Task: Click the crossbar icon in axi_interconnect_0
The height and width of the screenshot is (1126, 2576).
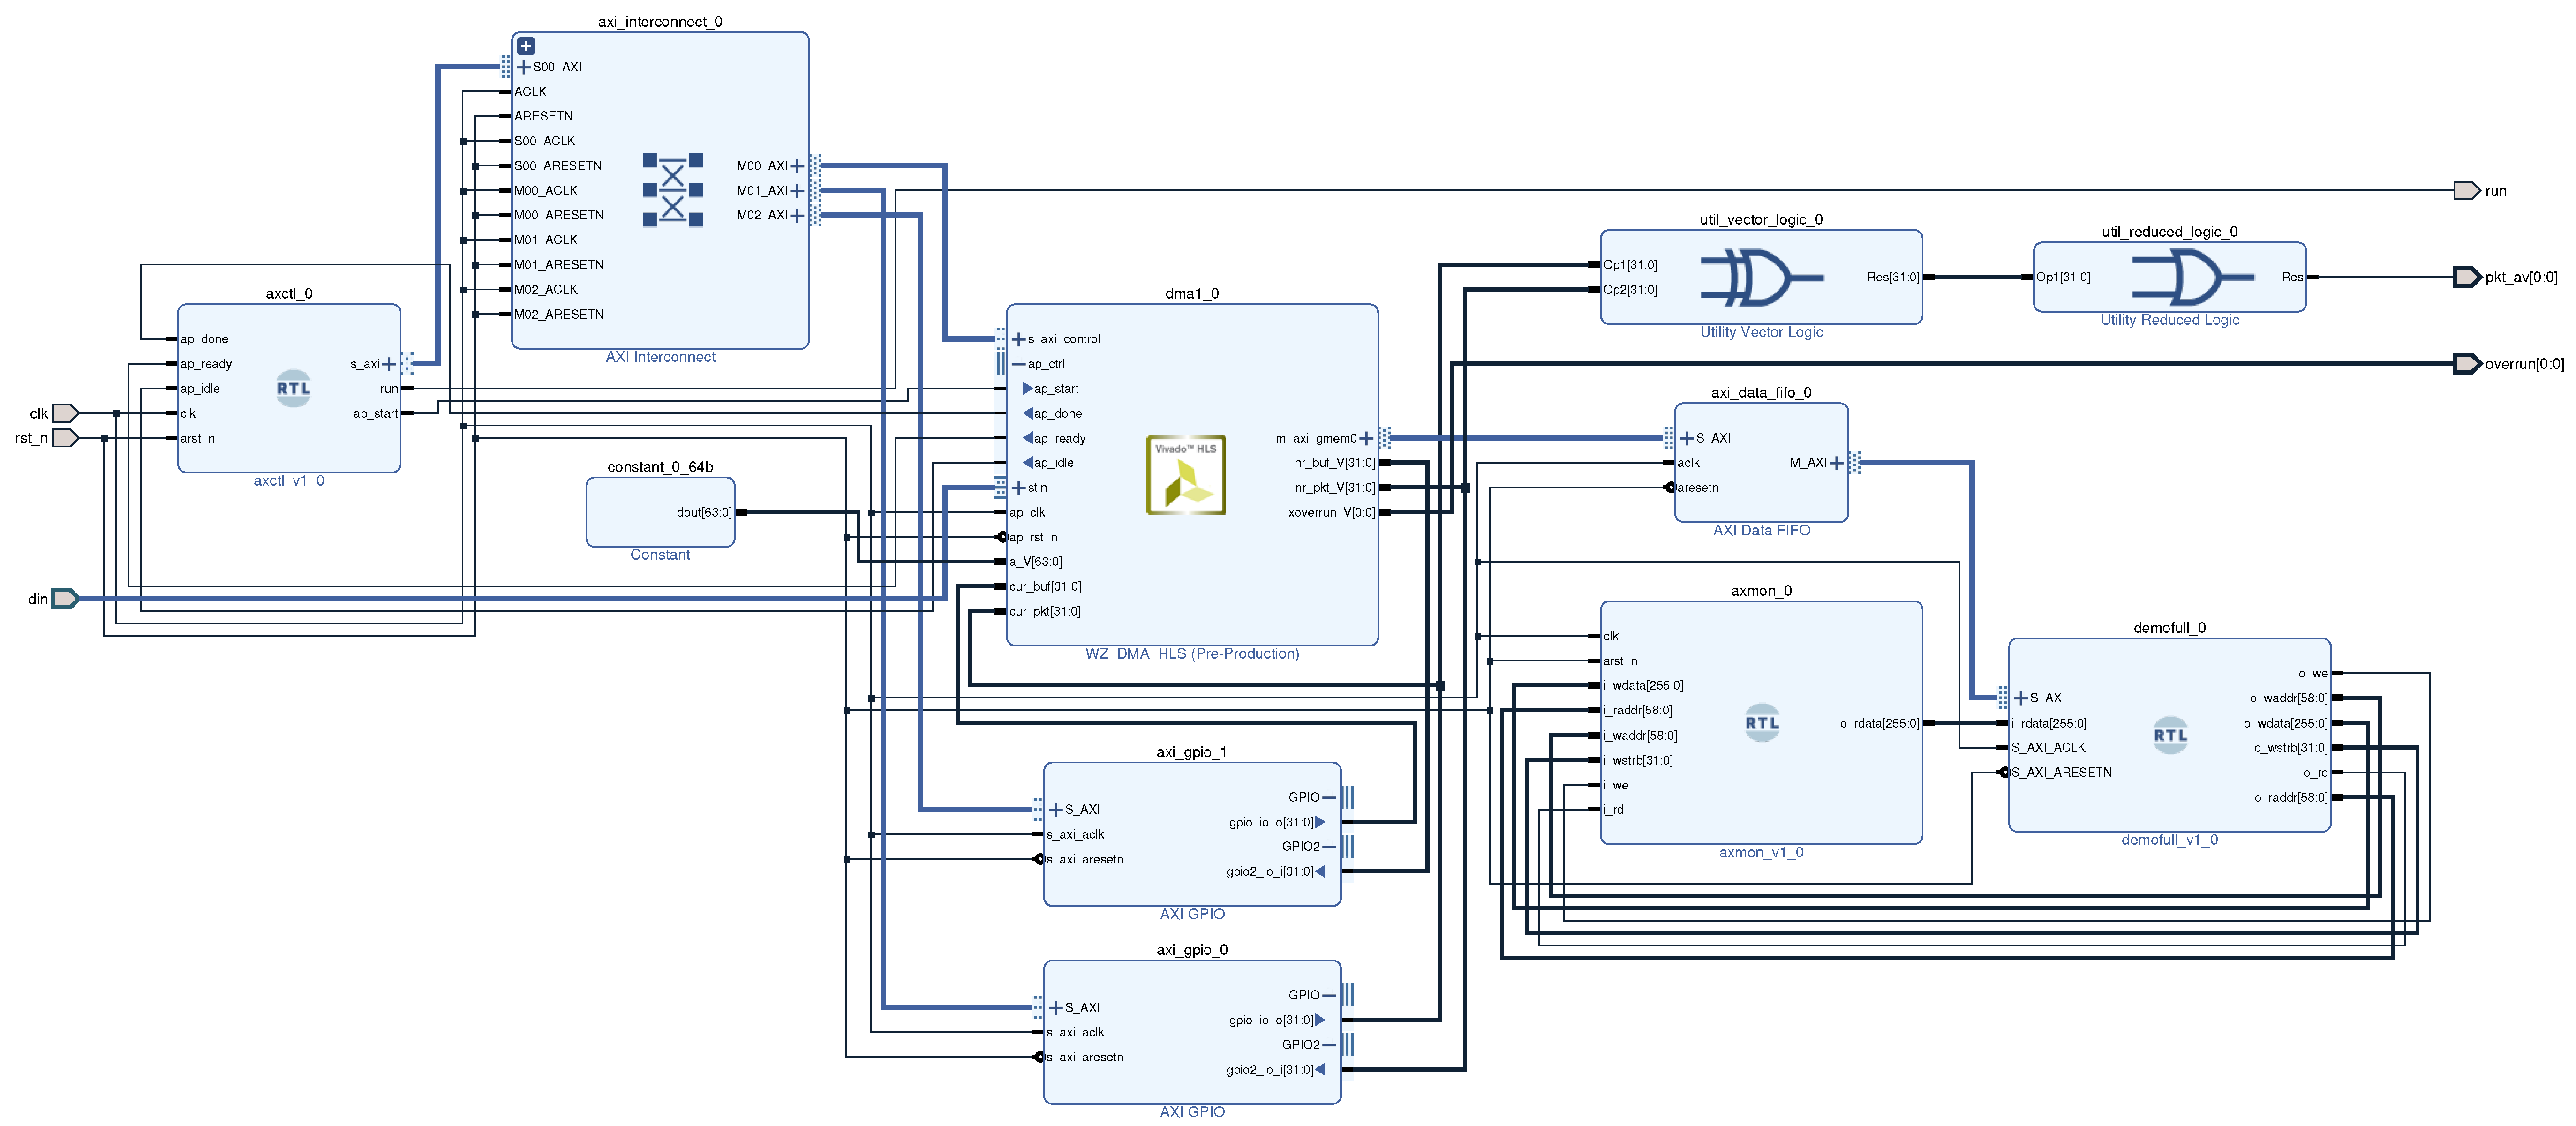Action: (x=672, y=190)
